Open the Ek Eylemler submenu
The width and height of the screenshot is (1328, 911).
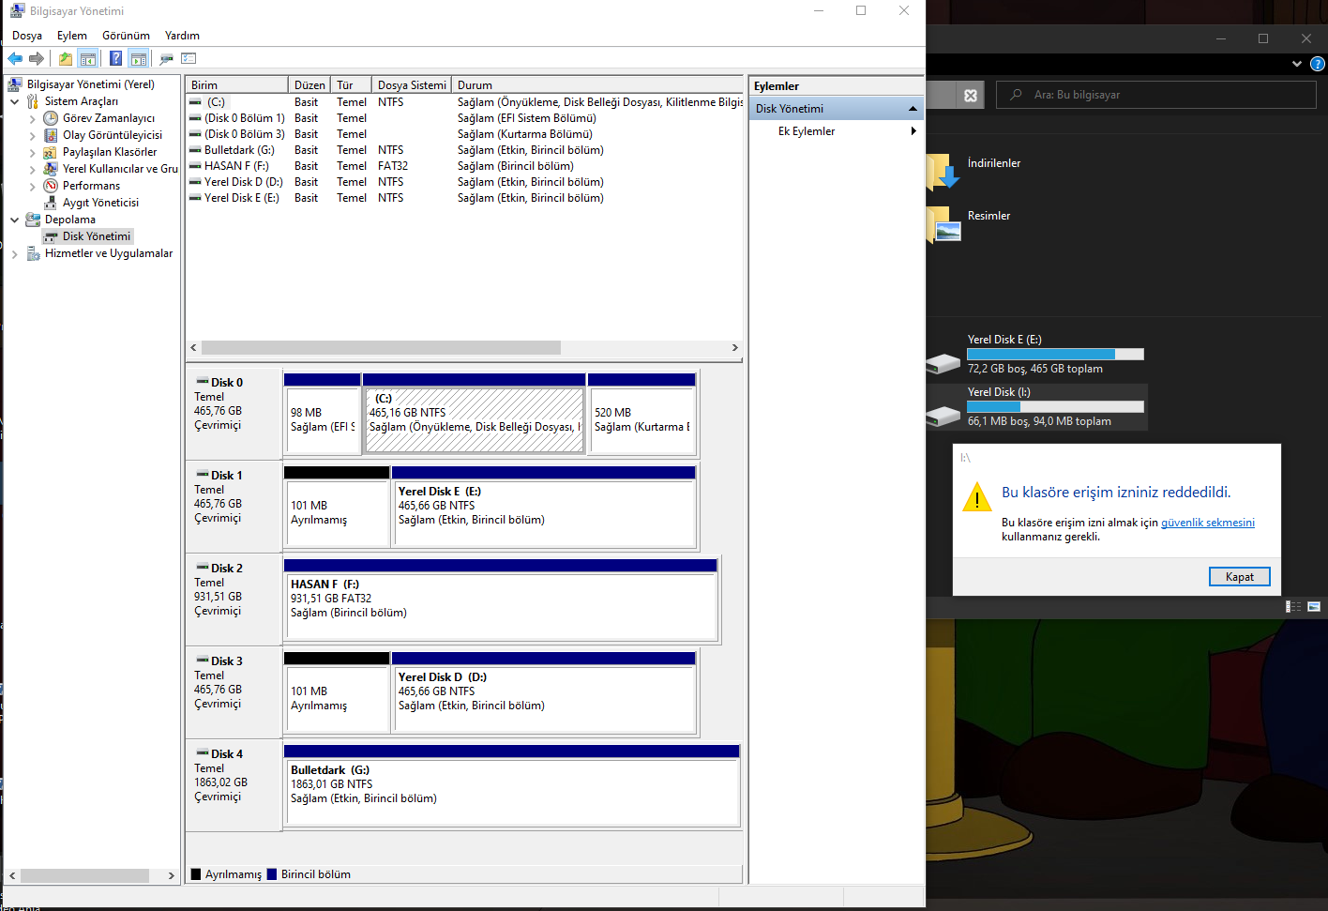click(836, 131)
